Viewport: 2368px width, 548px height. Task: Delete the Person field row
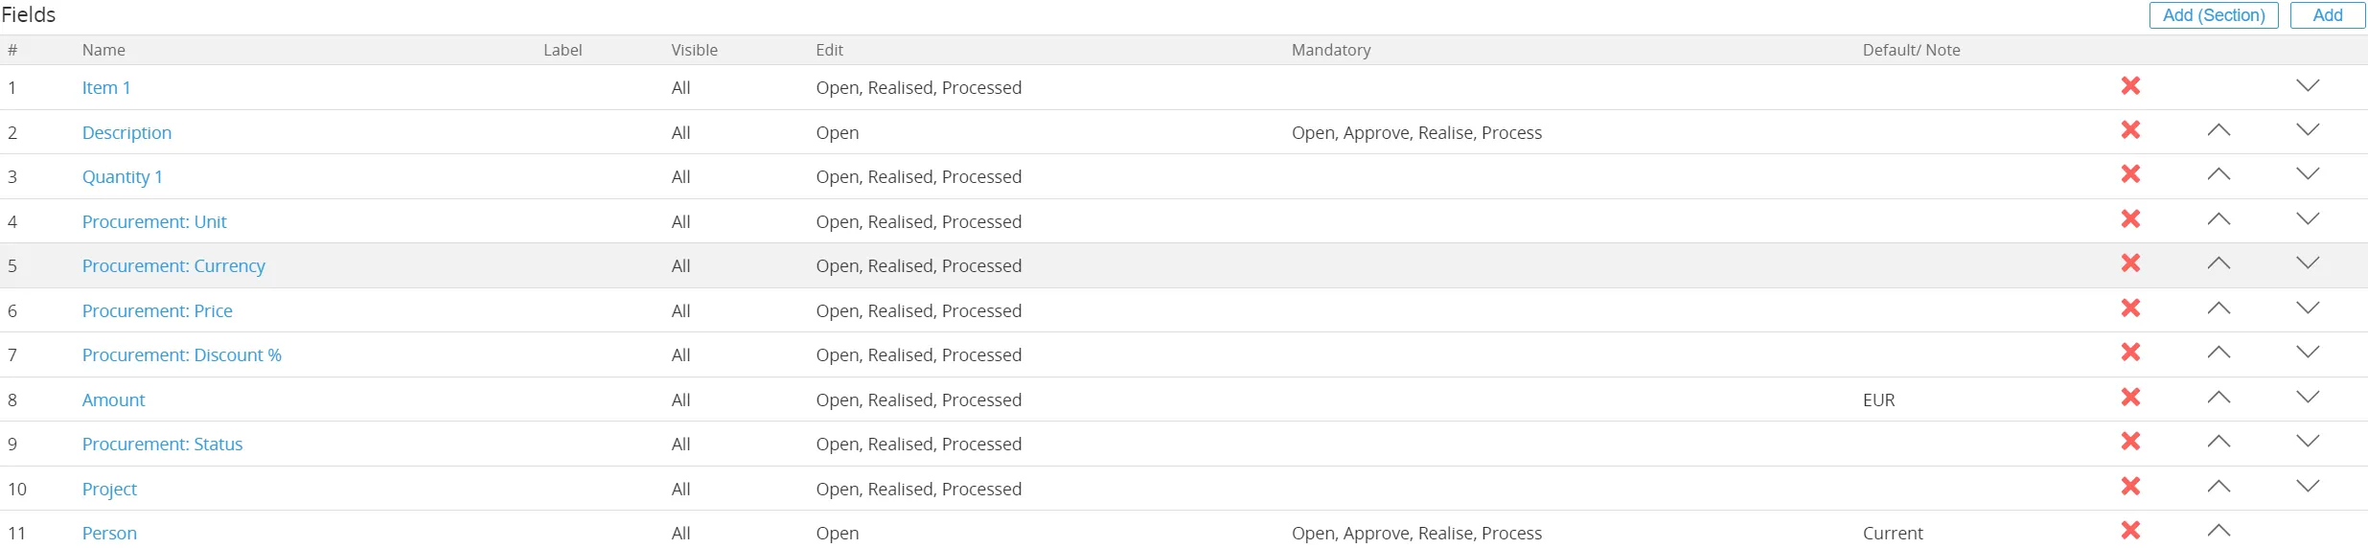tap(2130, 531)
